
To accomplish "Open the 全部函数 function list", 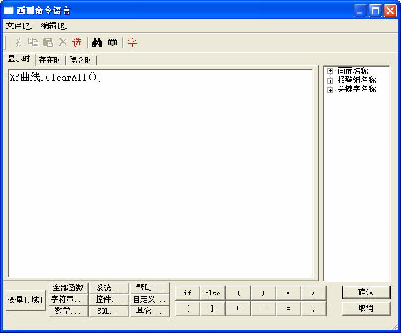I will [x=68, y=288].
